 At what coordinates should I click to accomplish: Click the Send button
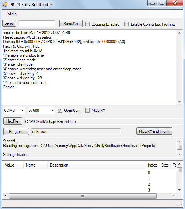(x=9, y=23)
